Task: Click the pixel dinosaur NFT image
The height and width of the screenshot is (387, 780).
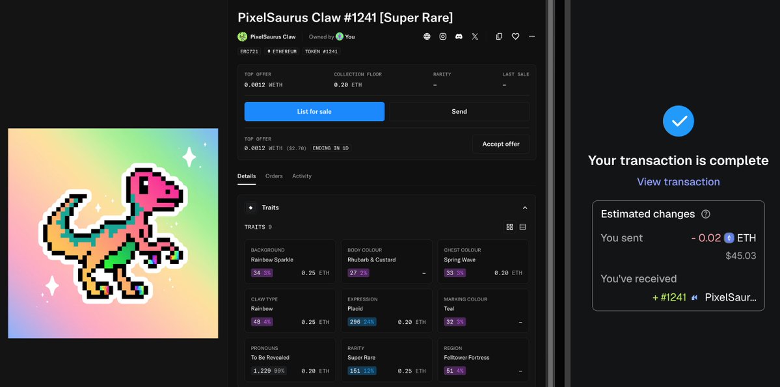Action: (x=113, y=234)
